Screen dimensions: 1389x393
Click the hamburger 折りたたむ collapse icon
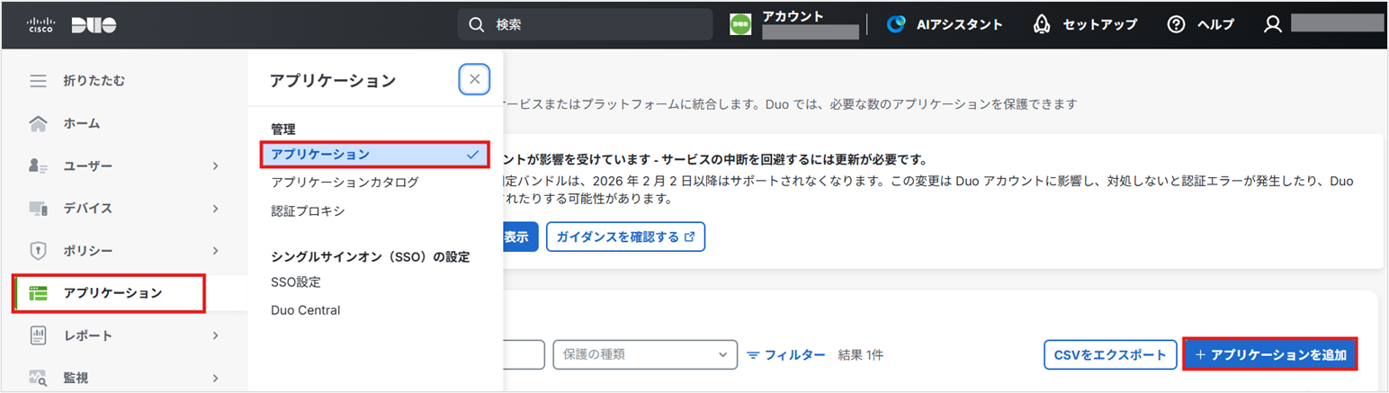tap(38, 81)
